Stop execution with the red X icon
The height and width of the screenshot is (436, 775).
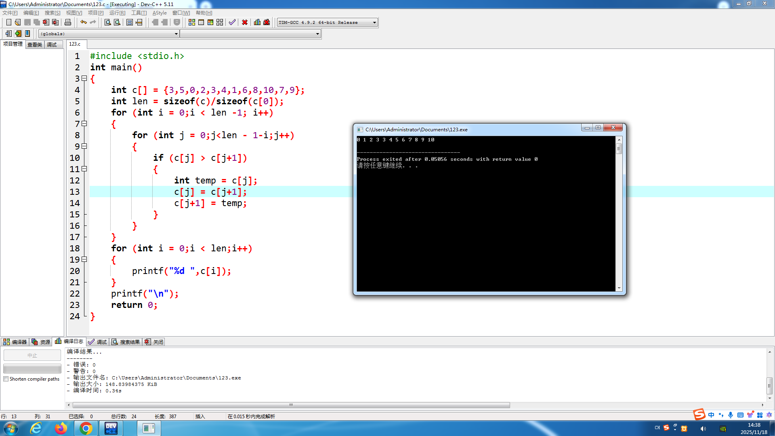pos(245,22)
